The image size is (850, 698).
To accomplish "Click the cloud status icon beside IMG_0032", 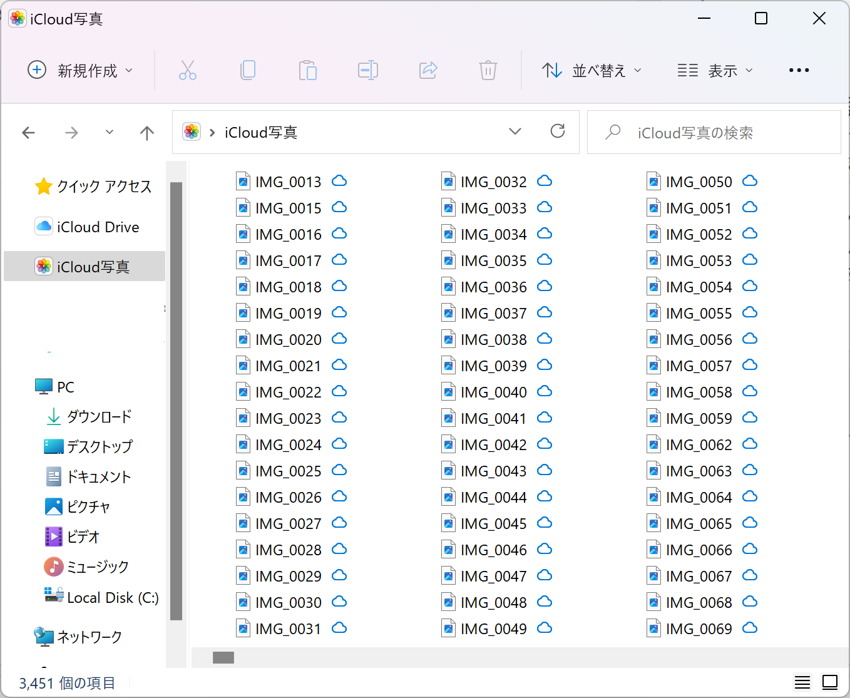I will 545,181.
